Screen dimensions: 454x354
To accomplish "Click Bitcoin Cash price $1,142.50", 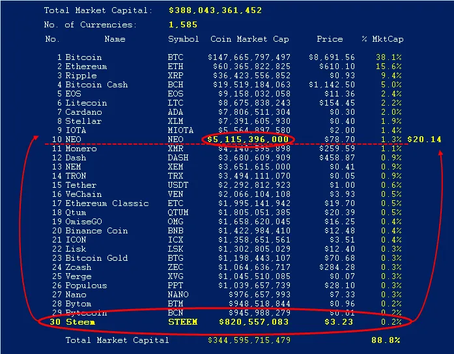I will pos(332,85).
